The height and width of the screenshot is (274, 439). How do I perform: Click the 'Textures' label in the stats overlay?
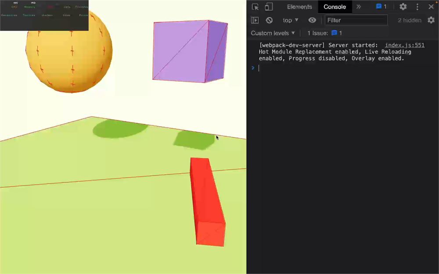click(29, 15)
